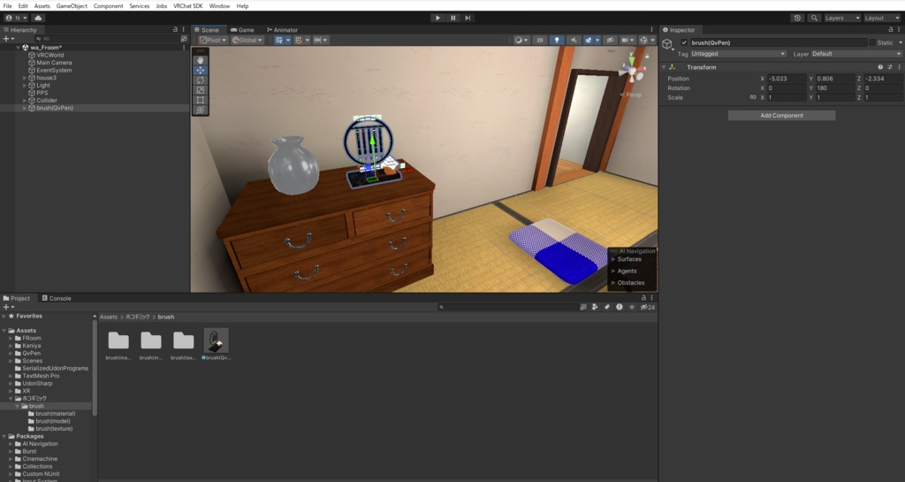Expand house3 in Hierarchy

pos(24,78)
